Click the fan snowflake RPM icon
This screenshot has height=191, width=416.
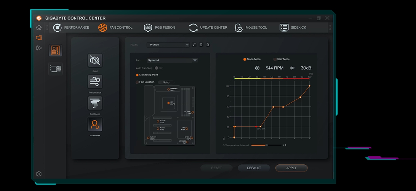(x=257, y=68)
